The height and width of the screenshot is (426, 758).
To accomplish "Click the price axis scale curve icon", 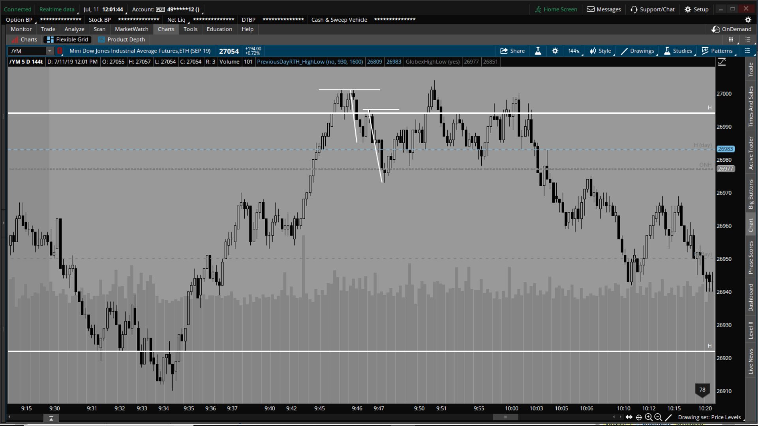I will point(722,62).
